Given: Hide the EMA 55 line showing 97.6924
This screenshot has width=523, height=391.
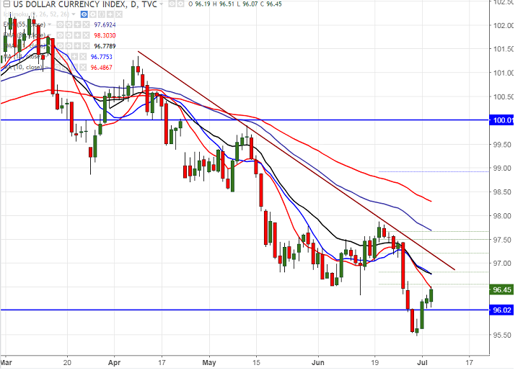Looking at the screenshot, I should click(60, 24).
